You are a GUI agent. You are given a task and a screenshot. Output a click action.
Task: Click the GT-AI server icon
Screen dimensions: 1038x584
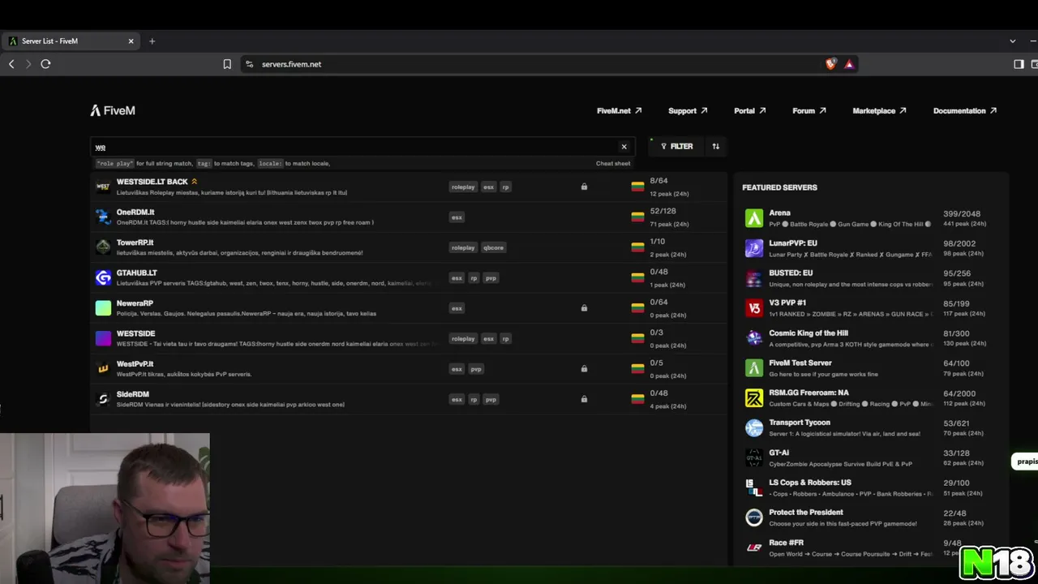pos(754,457)
